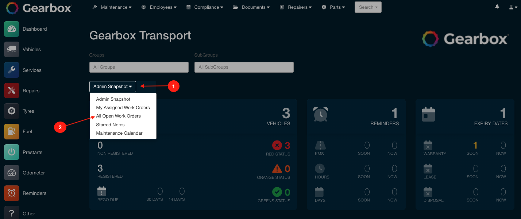Click the Disposal expiry icon
This screenshot has width=521, height=219.
tap(428, 192)
